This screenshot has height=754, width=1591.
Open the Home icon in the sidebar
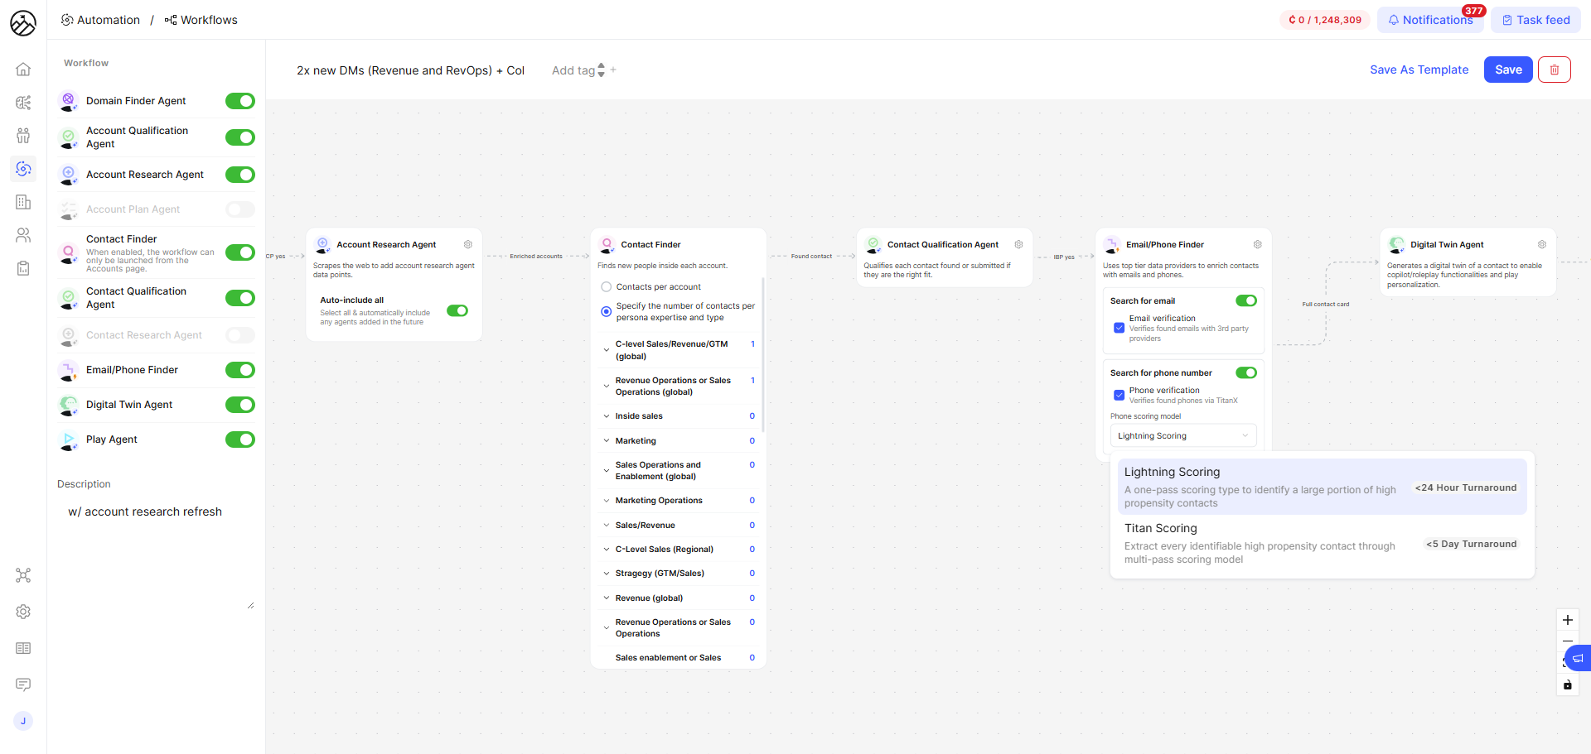pos(22,70)
